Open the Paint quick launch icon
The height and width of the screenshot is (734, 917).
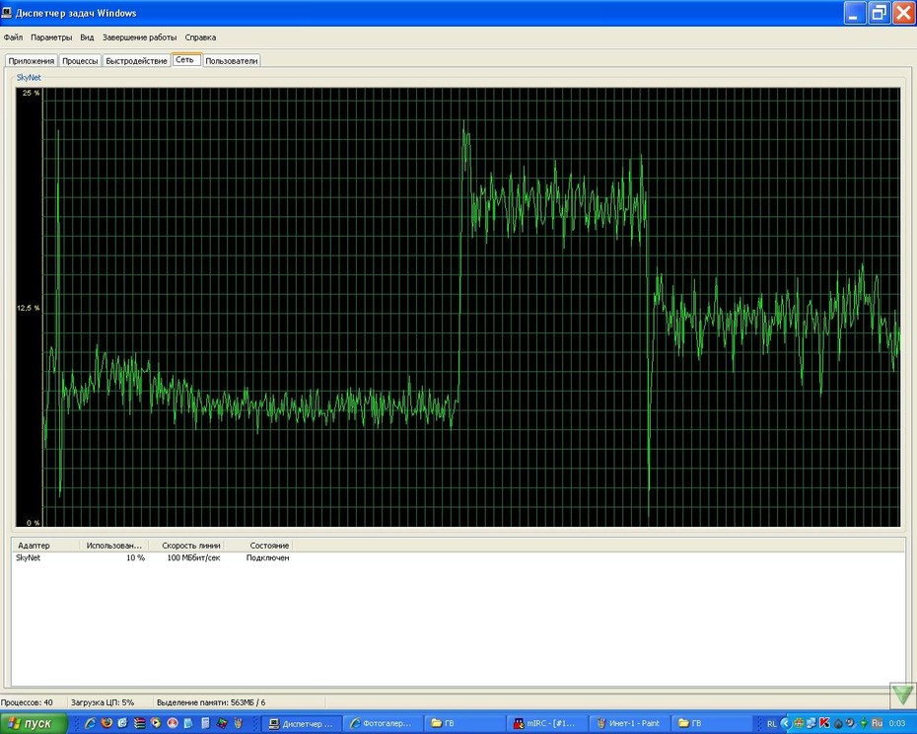coord(238,723)
